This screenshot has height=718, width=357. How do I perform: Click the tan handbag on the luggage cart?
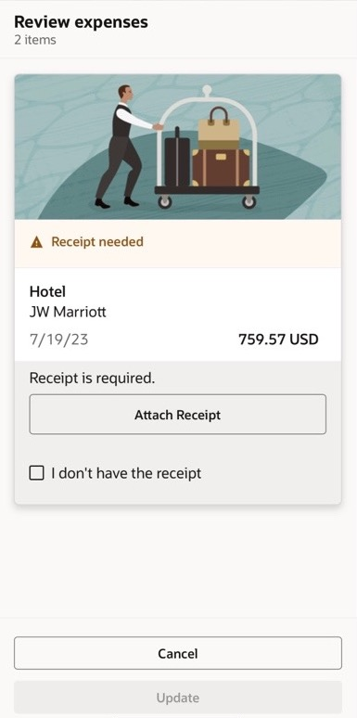[x=219, y=128]
